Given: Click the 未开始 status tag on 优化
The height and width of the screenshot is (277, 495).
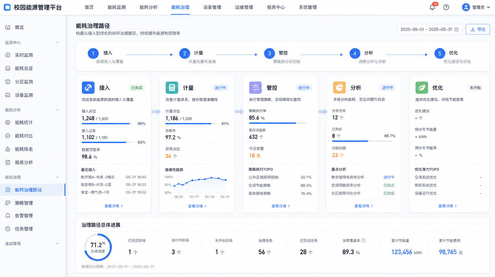Looking at the screenshot, I should [x=475, y=88].
